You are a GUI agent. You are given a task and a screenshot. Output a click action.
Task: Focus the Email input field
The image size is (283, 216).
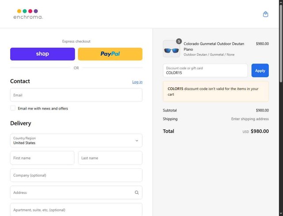coord(76,95)
